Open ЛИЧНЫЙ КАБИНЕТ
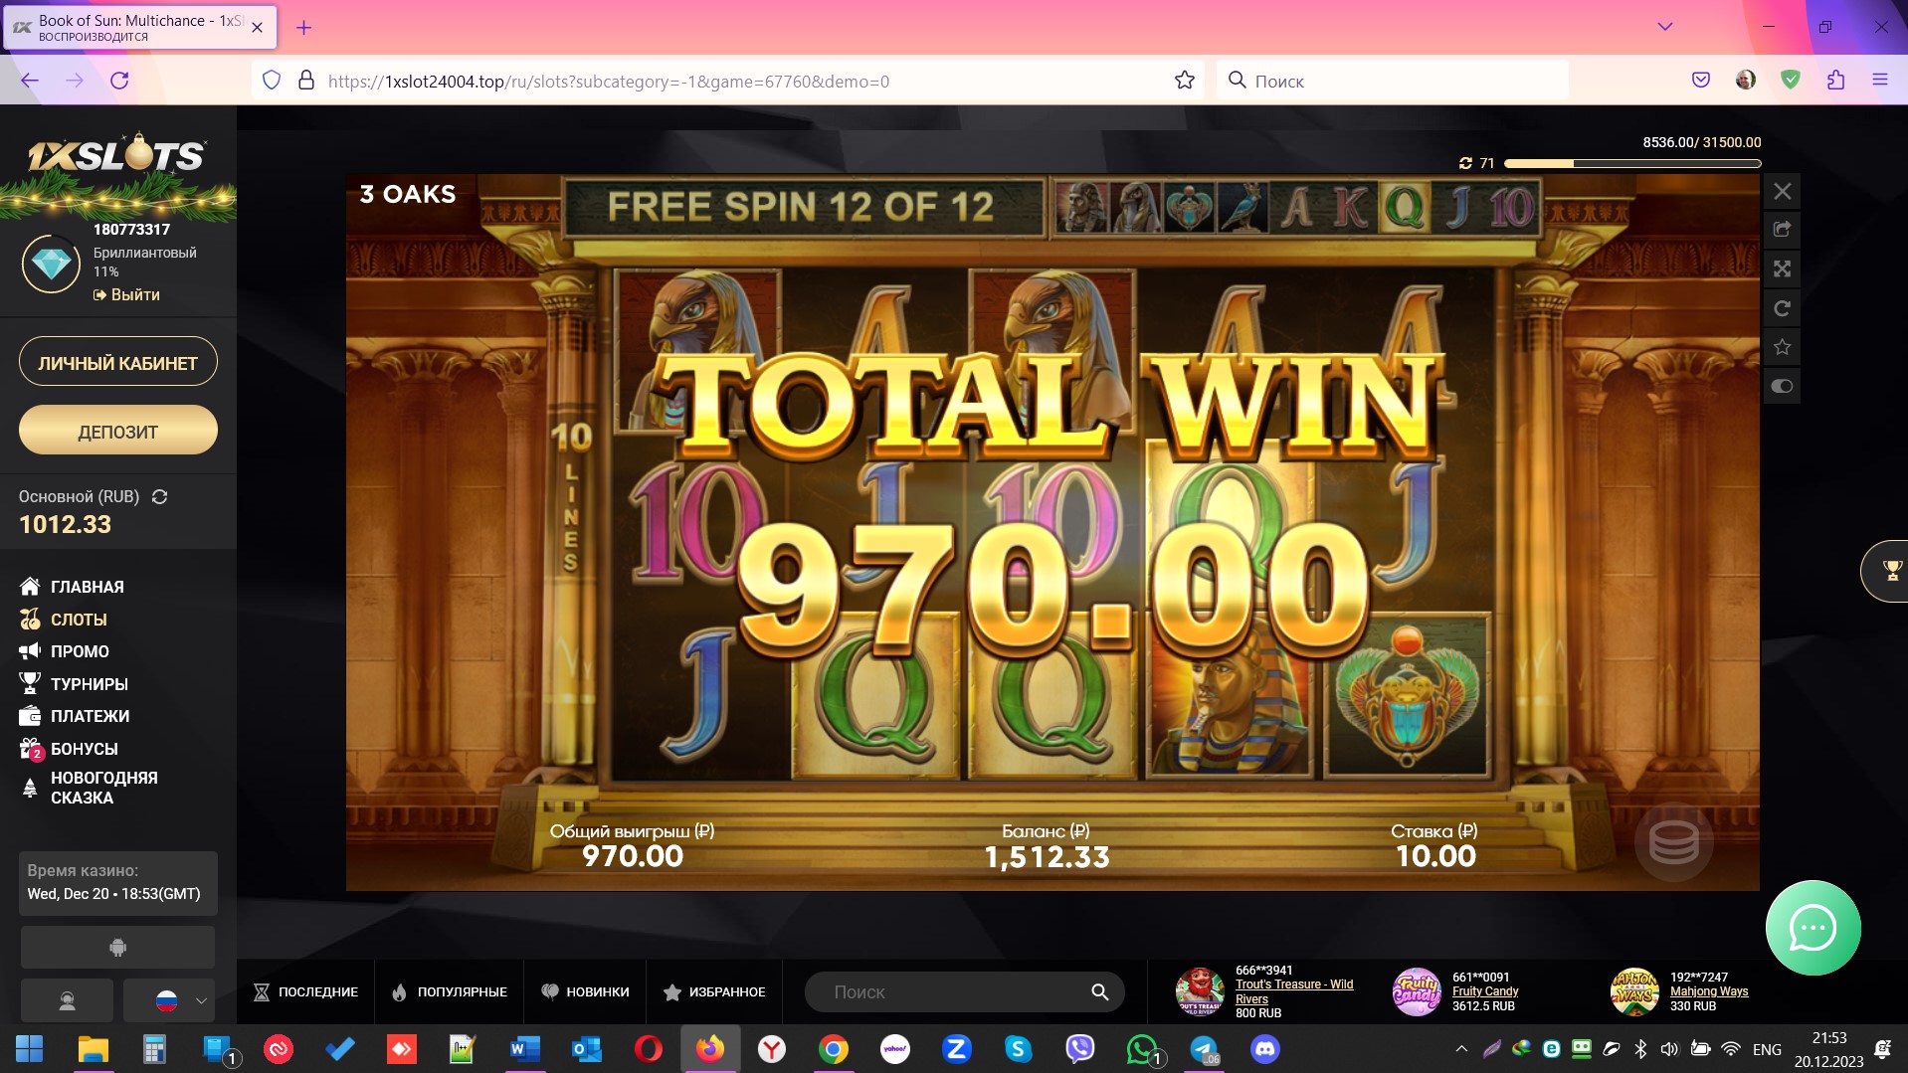The image size is (1908, 1073). 117,363
